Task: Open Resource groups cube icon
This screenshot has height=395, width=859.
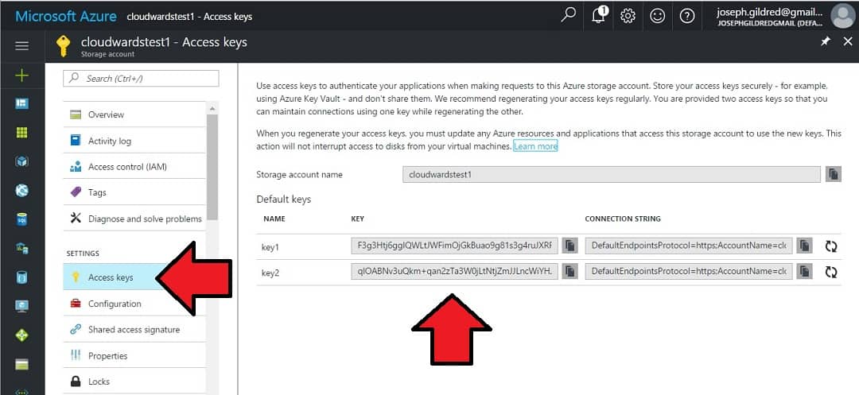Action: tap(22, 161)
